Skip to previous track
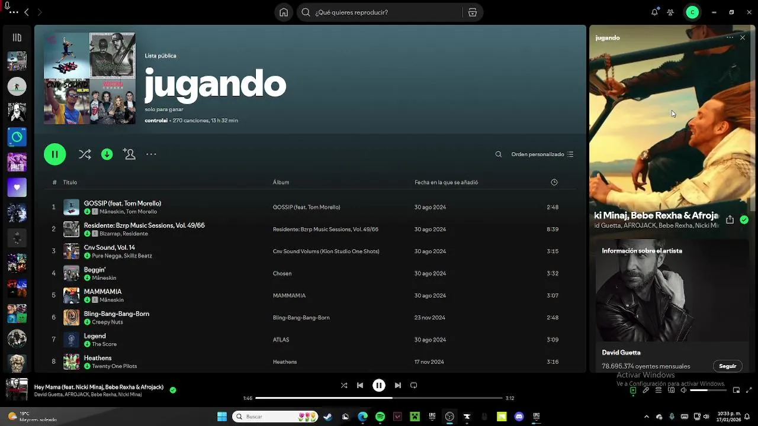The image size is (758, 426). 360,385
